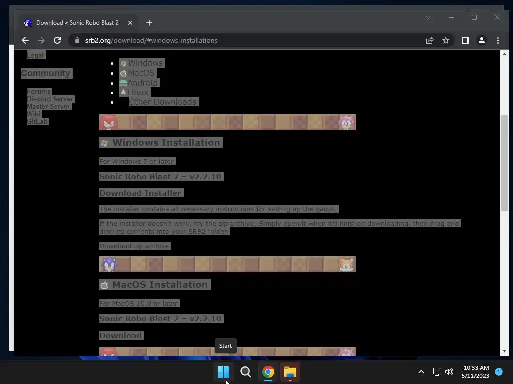Open the notification badge
Viewport: 513px width, 384px height.
click(x=499, y=372)
